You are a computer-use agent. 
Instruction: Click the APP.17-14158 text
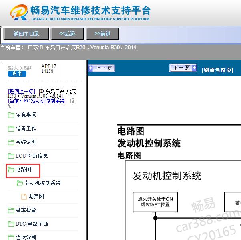49,69
